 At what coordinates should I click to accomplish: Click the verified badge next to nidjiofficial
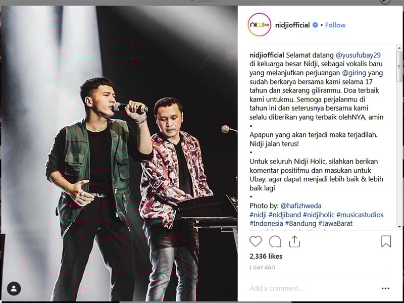point(315,25)
